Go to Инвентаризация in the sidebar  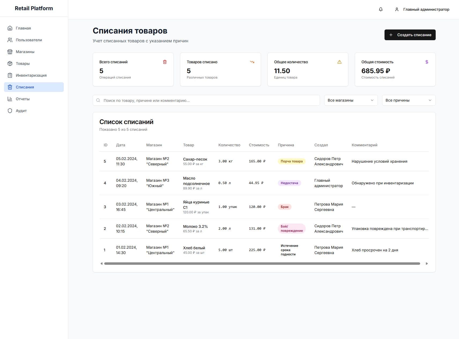[x=31, y=75]
